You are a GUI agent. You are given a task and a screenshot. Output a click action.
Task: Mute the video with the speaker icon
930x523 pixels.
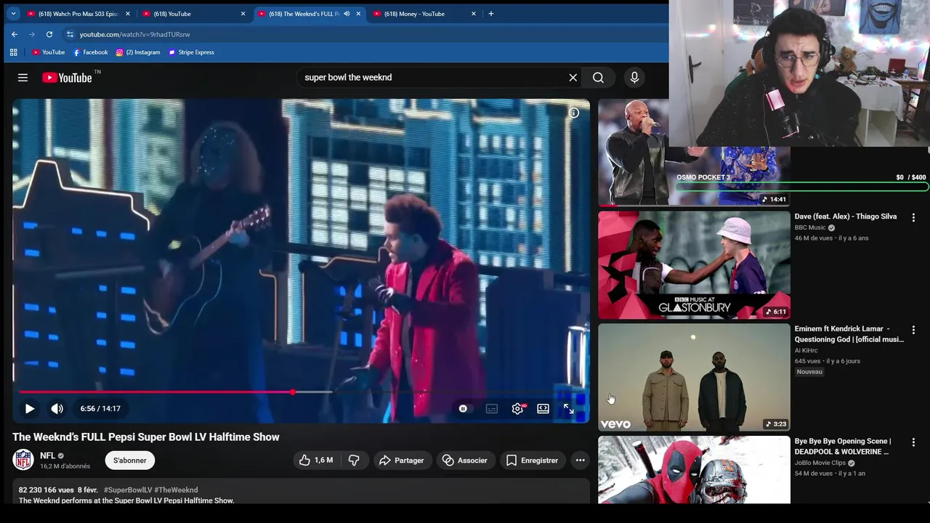click(x=57, y=408)
